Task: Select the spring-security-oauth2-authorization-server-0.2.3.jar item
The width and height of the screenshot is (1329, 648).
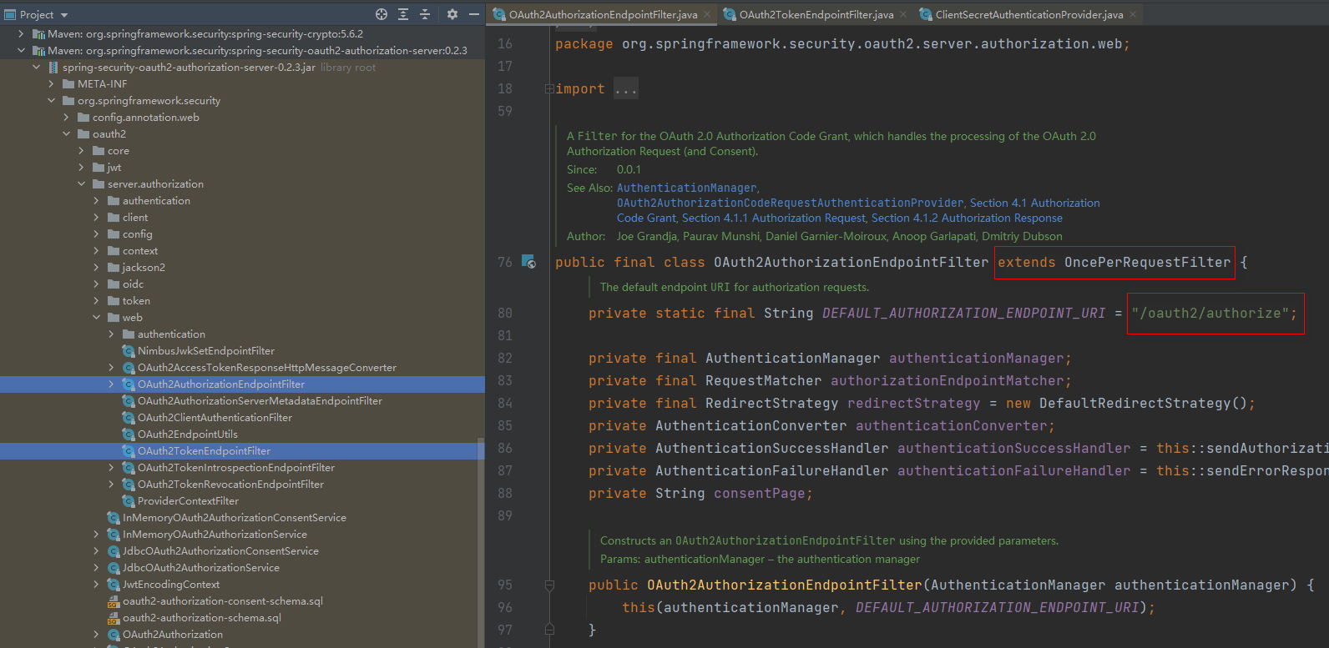Action: coord(189,68)
